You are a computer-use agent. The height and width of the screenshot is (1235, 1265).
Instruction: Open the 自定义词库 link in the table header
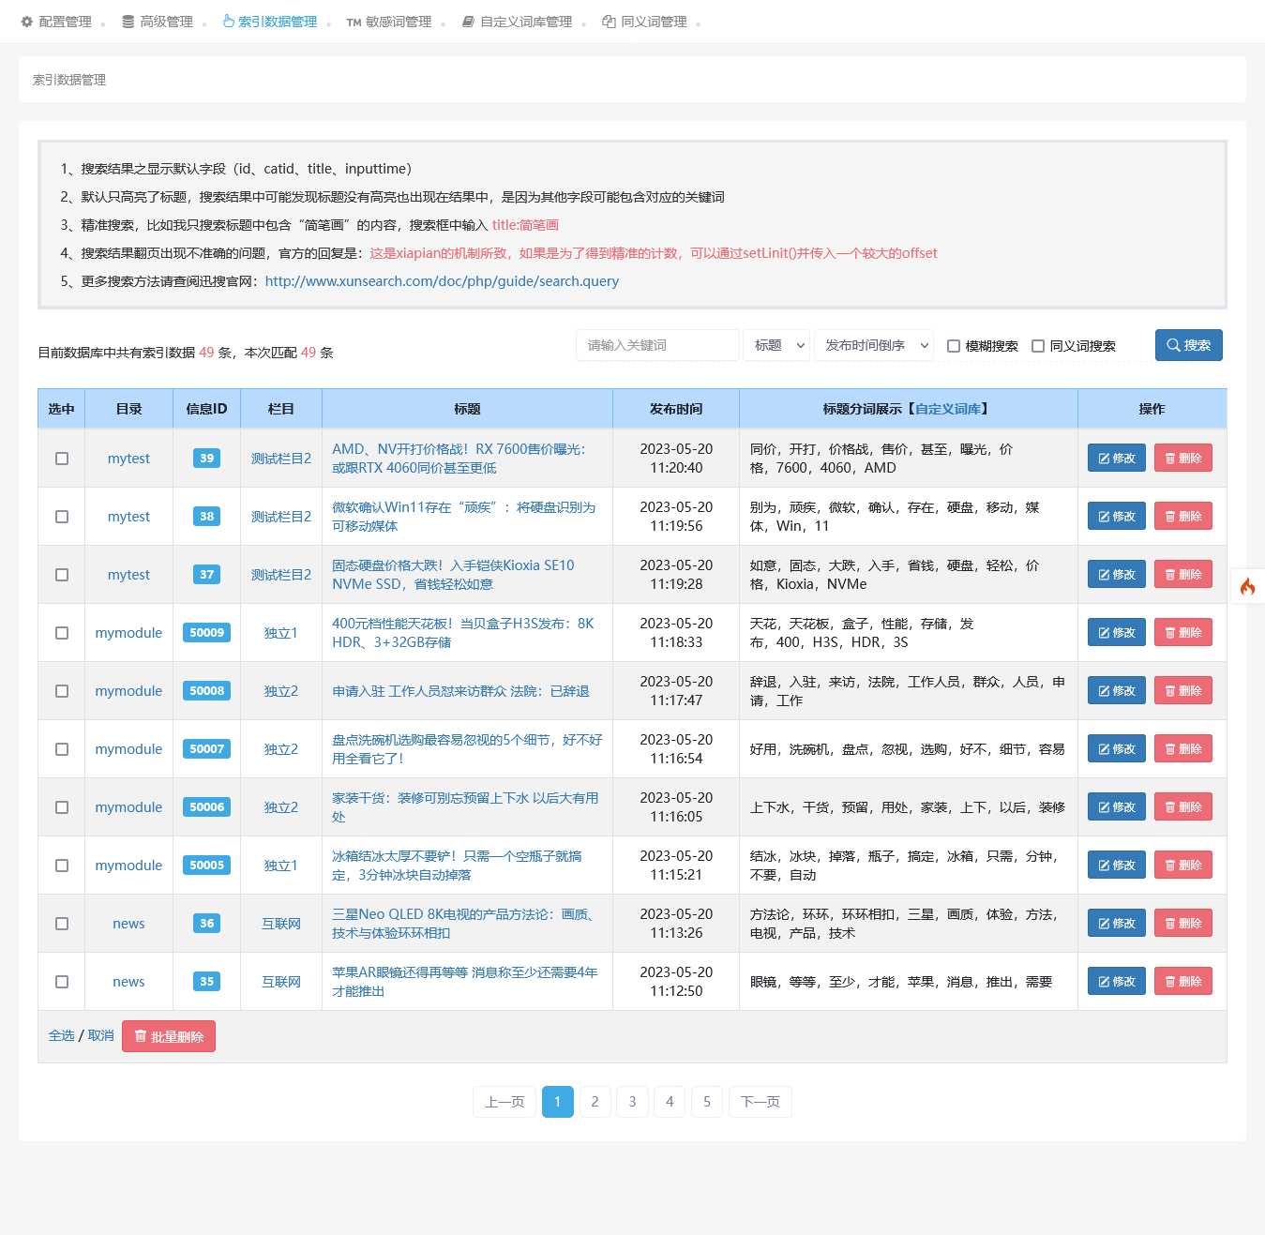948,409
